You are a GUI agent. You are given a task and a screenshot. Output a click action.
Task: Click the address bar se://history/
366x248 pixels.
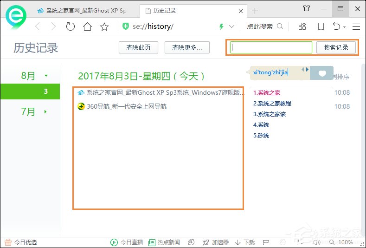coord(153,26)
